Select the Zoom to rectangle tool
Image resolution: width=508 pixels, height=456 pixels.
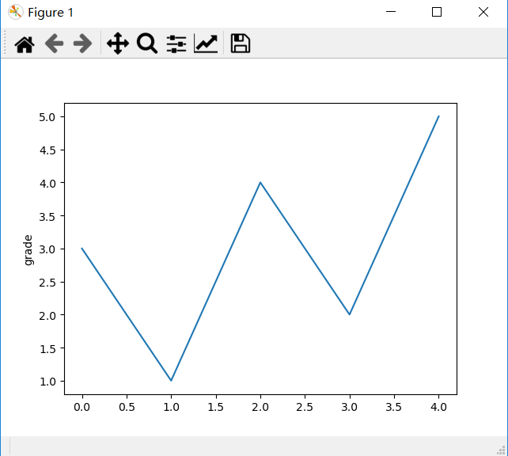(147, 44)
